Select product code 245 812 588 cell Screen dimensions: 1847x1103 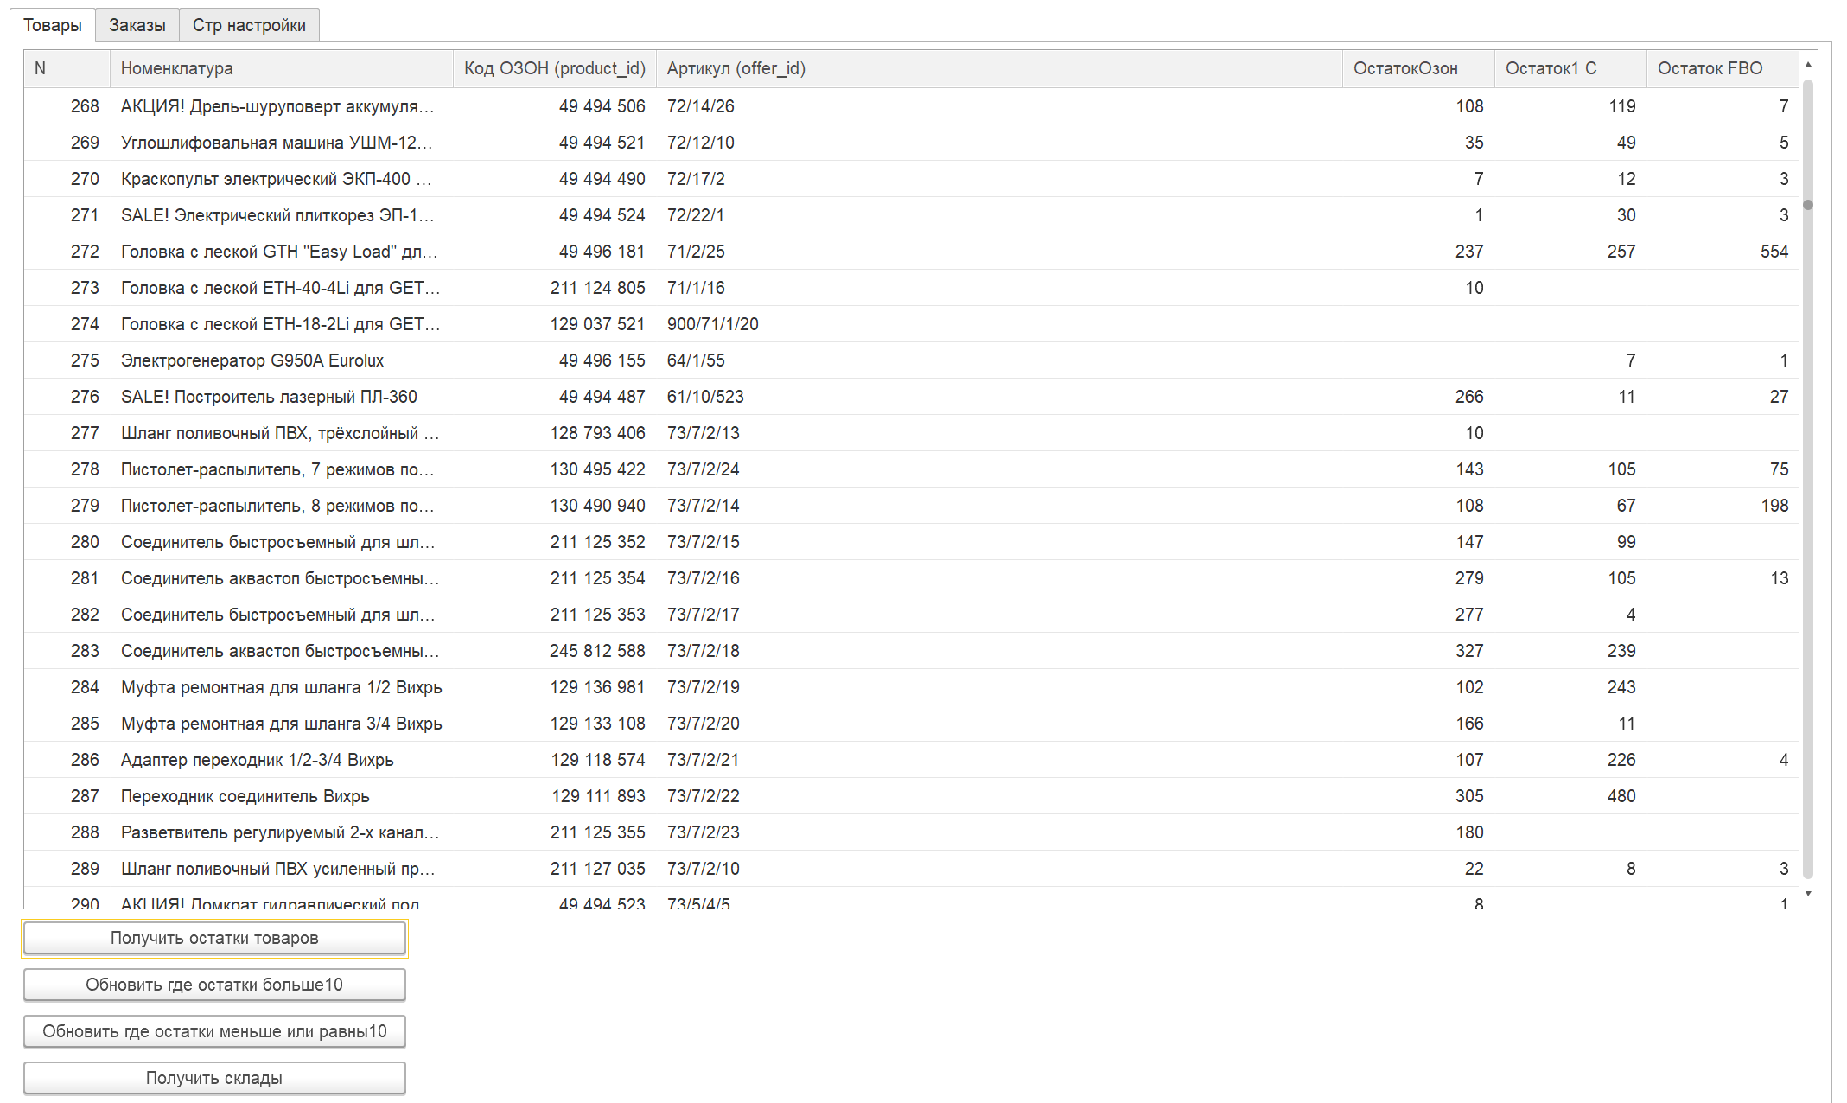click(596, 651)
